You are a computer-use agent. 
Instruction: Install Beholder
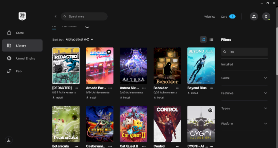point(159,98)
